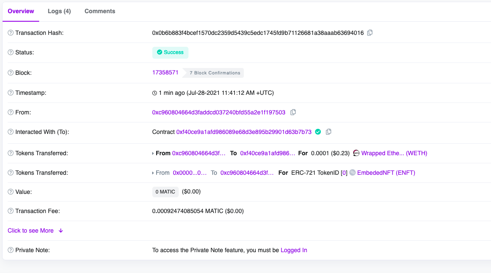Click help icon beside Transaction Hash
491x273 pixels.
pos(11,33)
